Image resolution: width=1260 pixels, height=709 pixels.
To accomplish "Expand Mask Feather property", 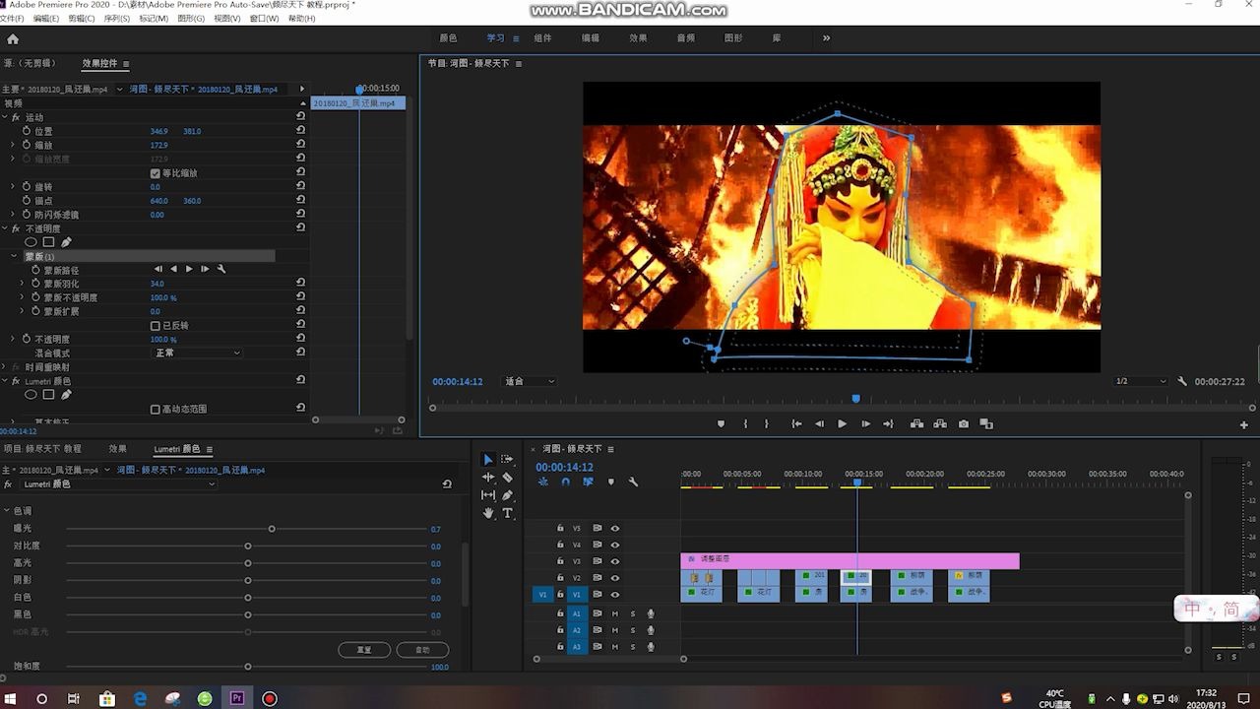I will click(x=22, y=284).
